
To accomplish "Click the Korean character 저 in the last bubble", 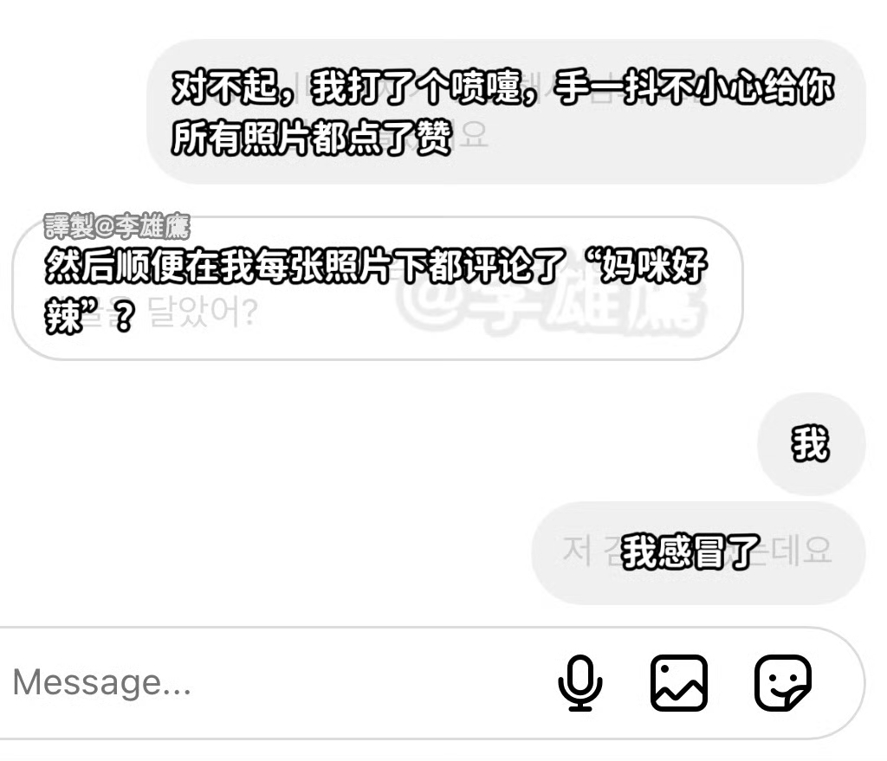I will [x=577, y=551].
